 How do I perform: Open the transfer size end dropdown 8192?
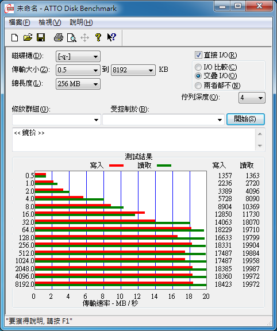coord(133,70)
